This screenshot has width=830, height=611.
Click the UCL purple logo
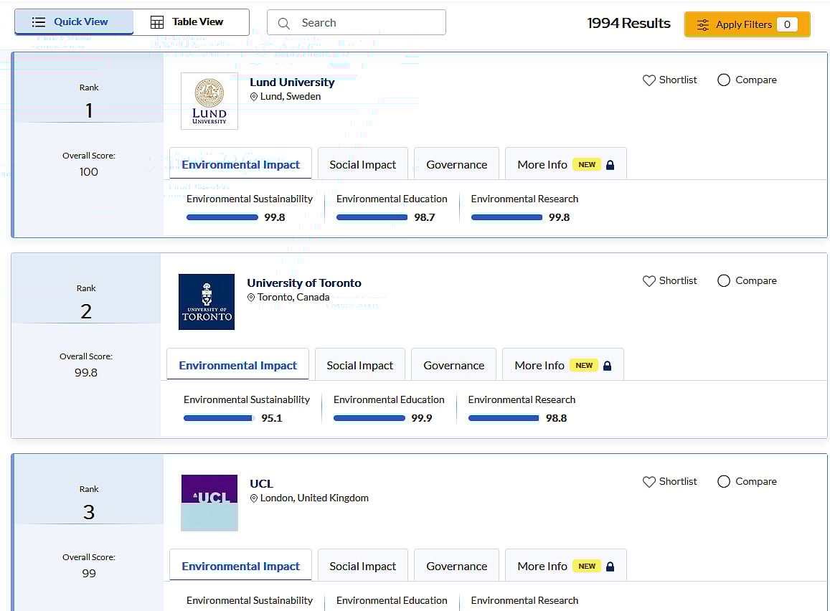tap(209, 502)
